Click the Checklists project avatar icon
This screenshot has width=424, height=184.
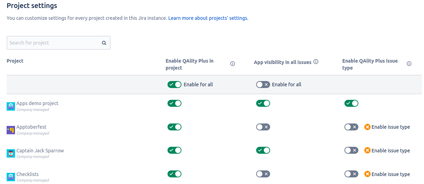click(11, 177)
